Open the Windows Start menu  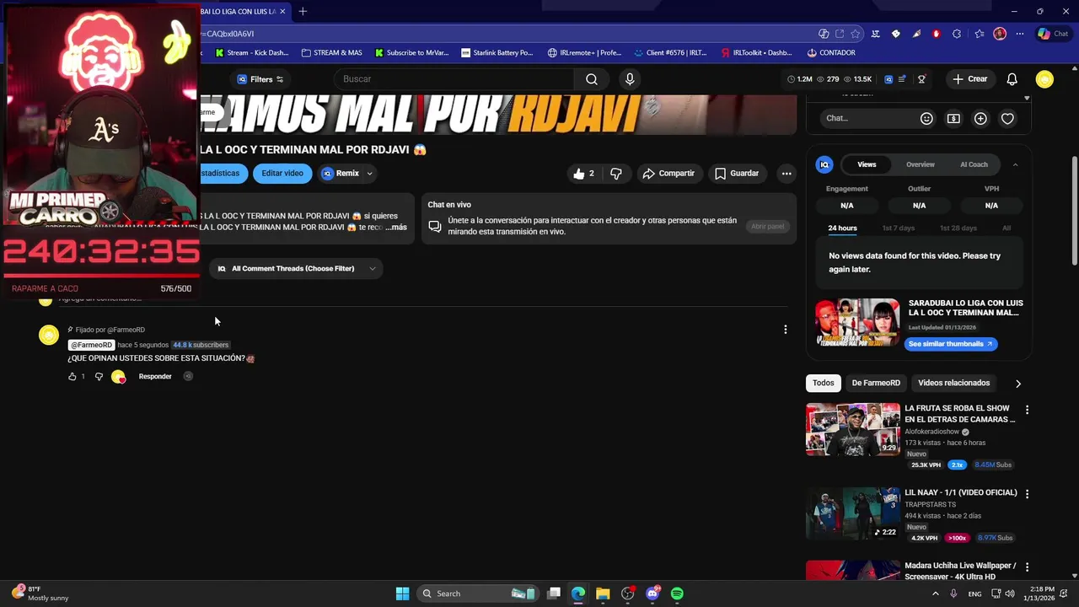(x=402, y=594)
